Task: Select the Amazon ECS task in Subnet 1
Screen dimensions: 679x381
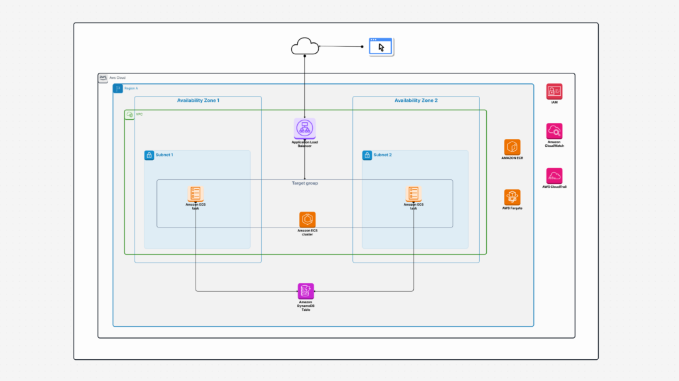Action: click(195, 194)
